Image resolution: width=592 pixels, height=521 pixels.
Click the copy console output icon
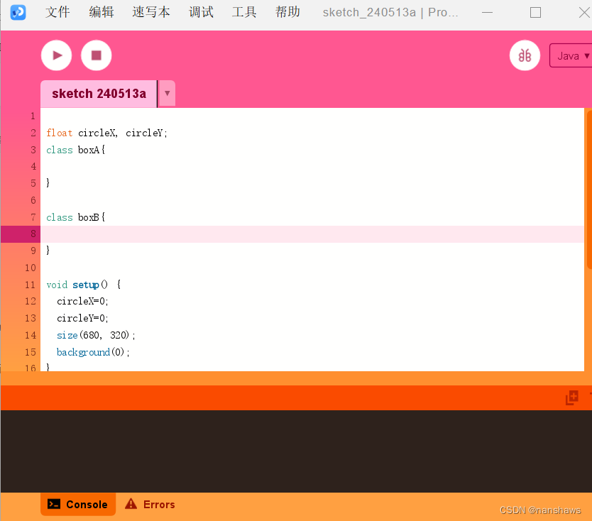(571, 397)
